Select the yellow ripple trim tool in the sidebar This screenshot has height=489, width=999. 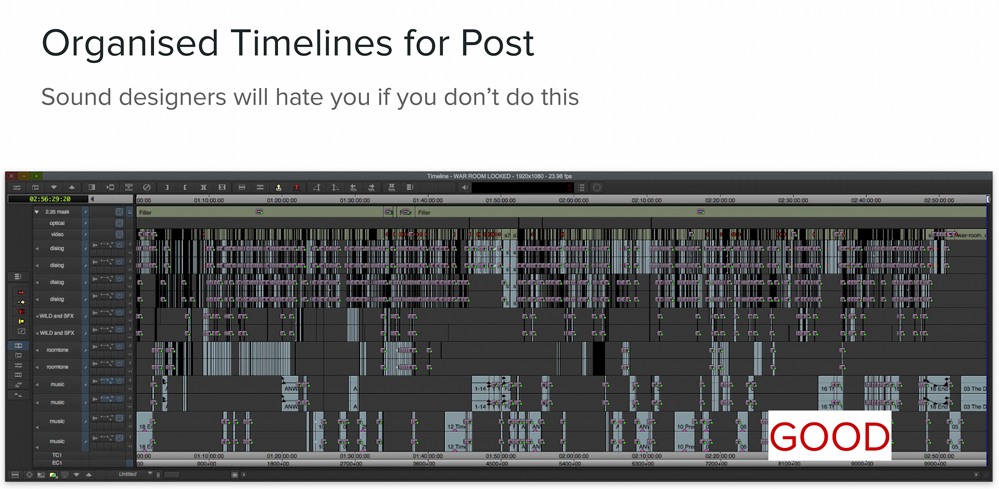pyautogui.click(x=21, y=321)
